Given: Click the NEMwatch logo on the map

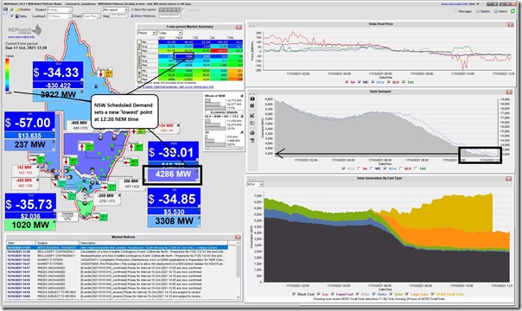Looking at the screenshot, I should click(x=25, y=30).
